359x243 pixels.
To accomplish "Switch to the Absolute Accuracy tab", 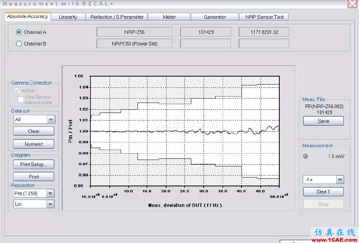I will [27, 16].
